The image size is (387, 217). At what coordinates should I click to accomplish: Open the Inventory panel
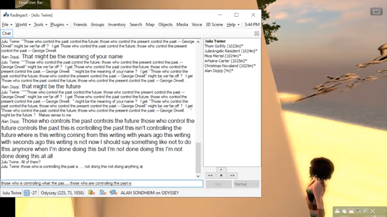point(117,25)
